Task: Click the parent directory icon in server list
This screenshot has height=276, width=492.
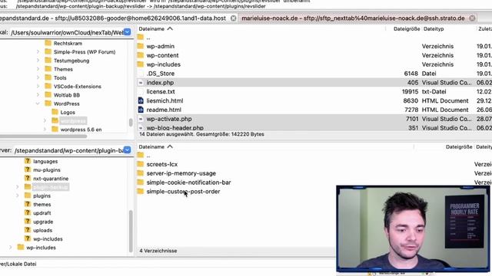Action: point(141,155)
